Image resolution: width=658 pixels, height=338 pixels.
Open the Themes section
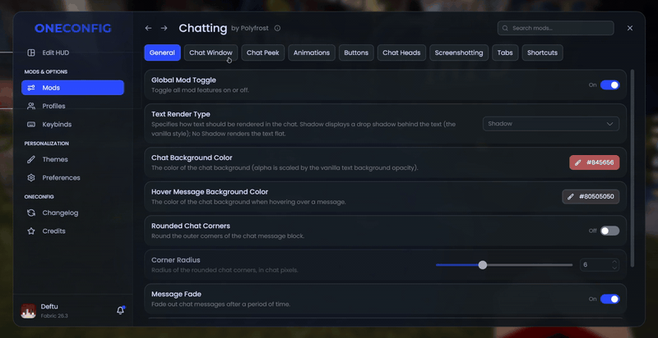click(72, 159)
